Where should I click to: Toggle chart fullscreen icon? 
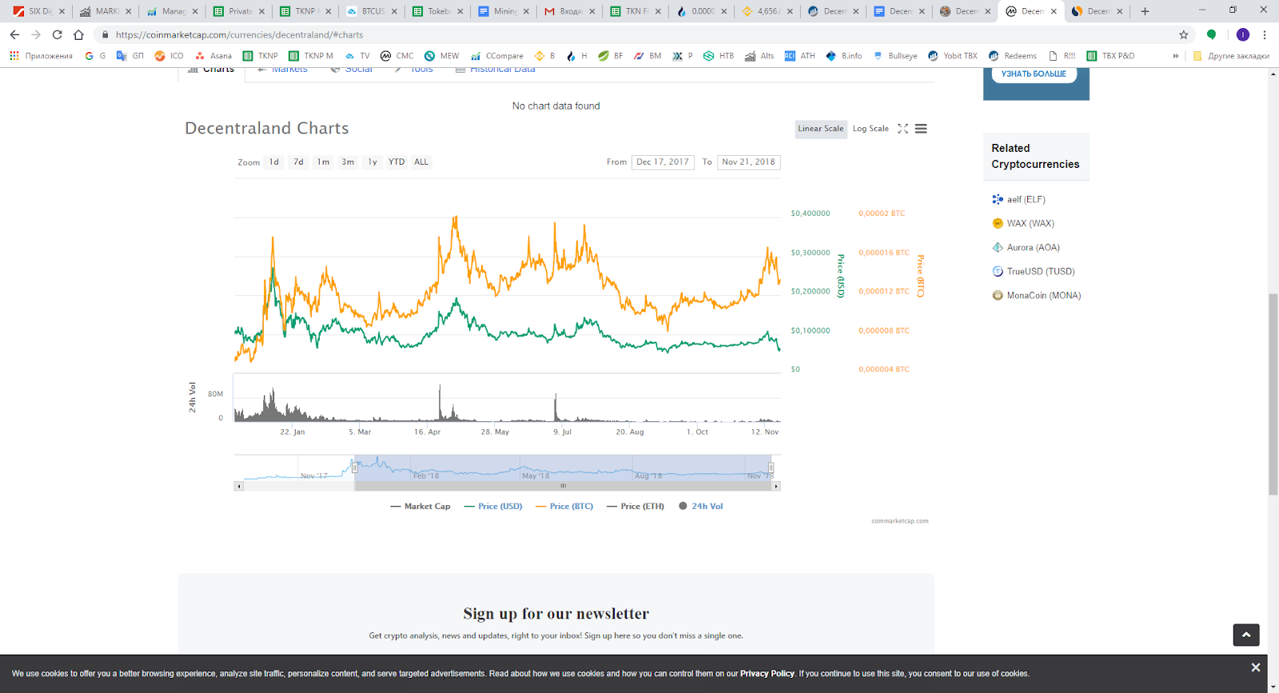[x=902, y=129]
